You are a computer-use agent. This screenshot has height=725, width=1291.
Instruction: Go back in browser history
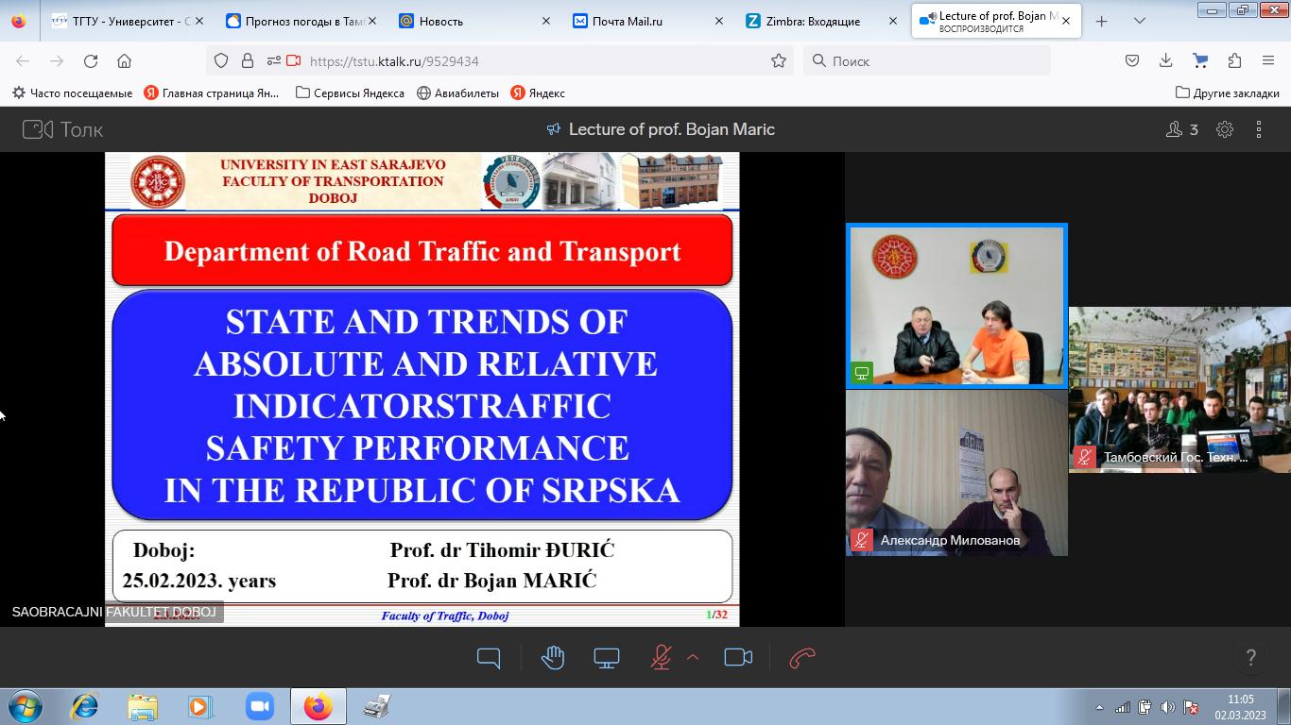[23, 60]
